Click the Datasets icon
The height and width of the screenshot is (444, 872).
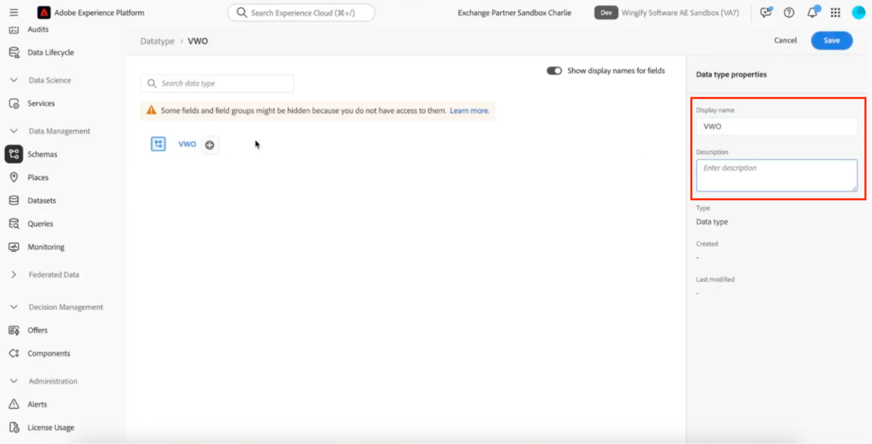(14, 200)
